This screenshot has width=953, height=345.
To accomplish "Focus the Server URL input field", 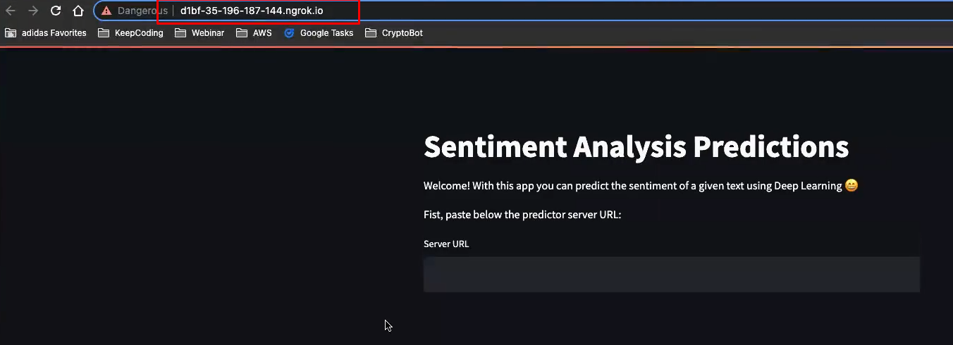I will pyautogui.click(x=671, y=274).
